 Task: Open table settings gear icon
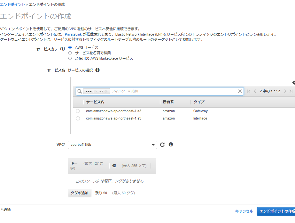(x=293, y=83)
